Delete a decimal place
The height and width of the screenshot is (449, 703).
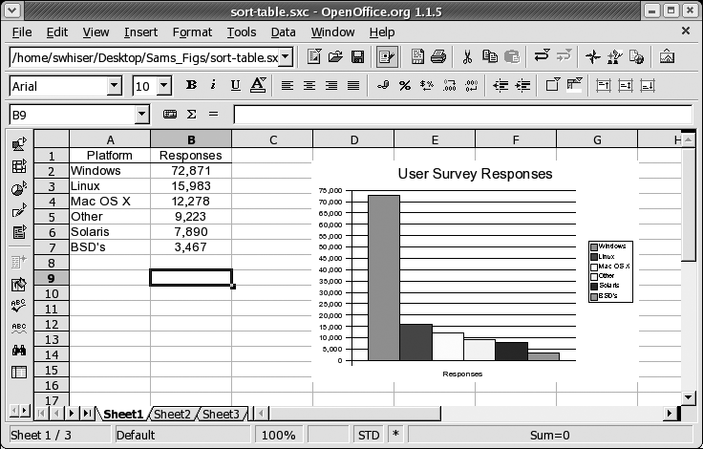(471, 85)
